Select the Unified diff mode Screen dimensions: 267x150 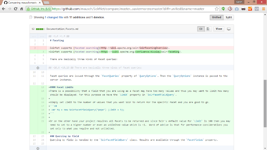pos(216,17)
